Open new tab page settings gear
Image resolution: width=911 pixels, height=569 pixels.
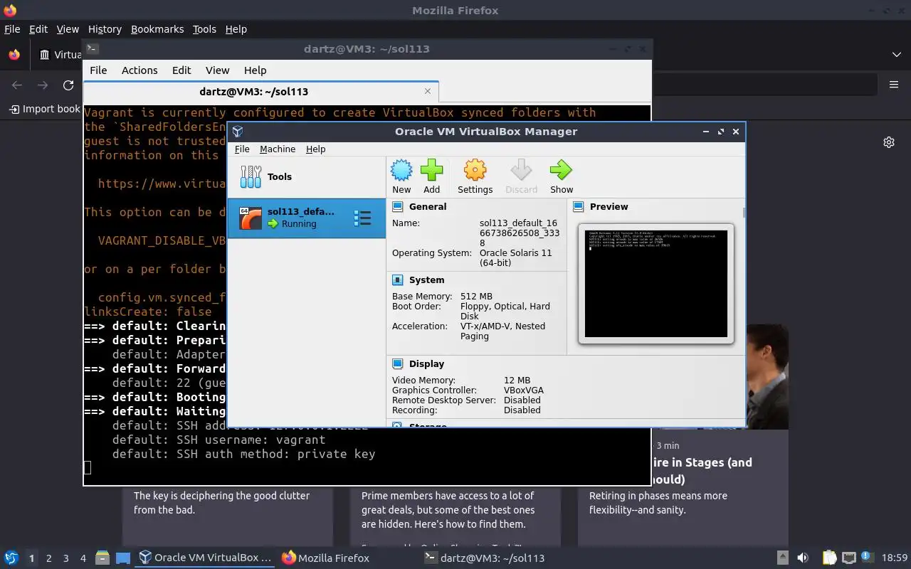point(889,142)
